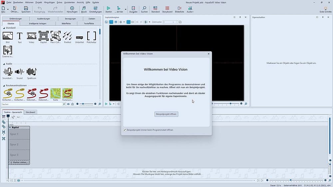Image resolution: width=333 pixels, height=187 pixels.
Task: Click in the Suchen search field
Action: click(x=32, y=104)
